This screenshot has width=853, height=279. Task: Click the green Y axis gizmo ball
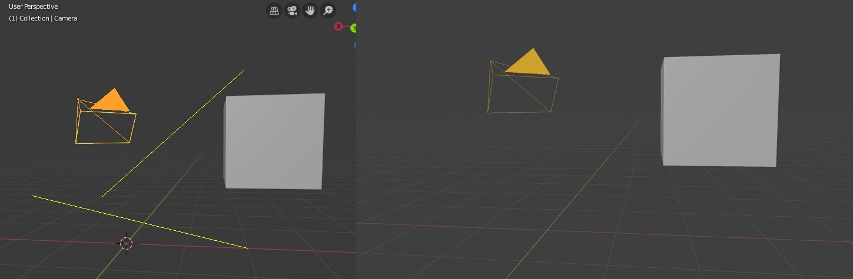click(x=354, y=28)
